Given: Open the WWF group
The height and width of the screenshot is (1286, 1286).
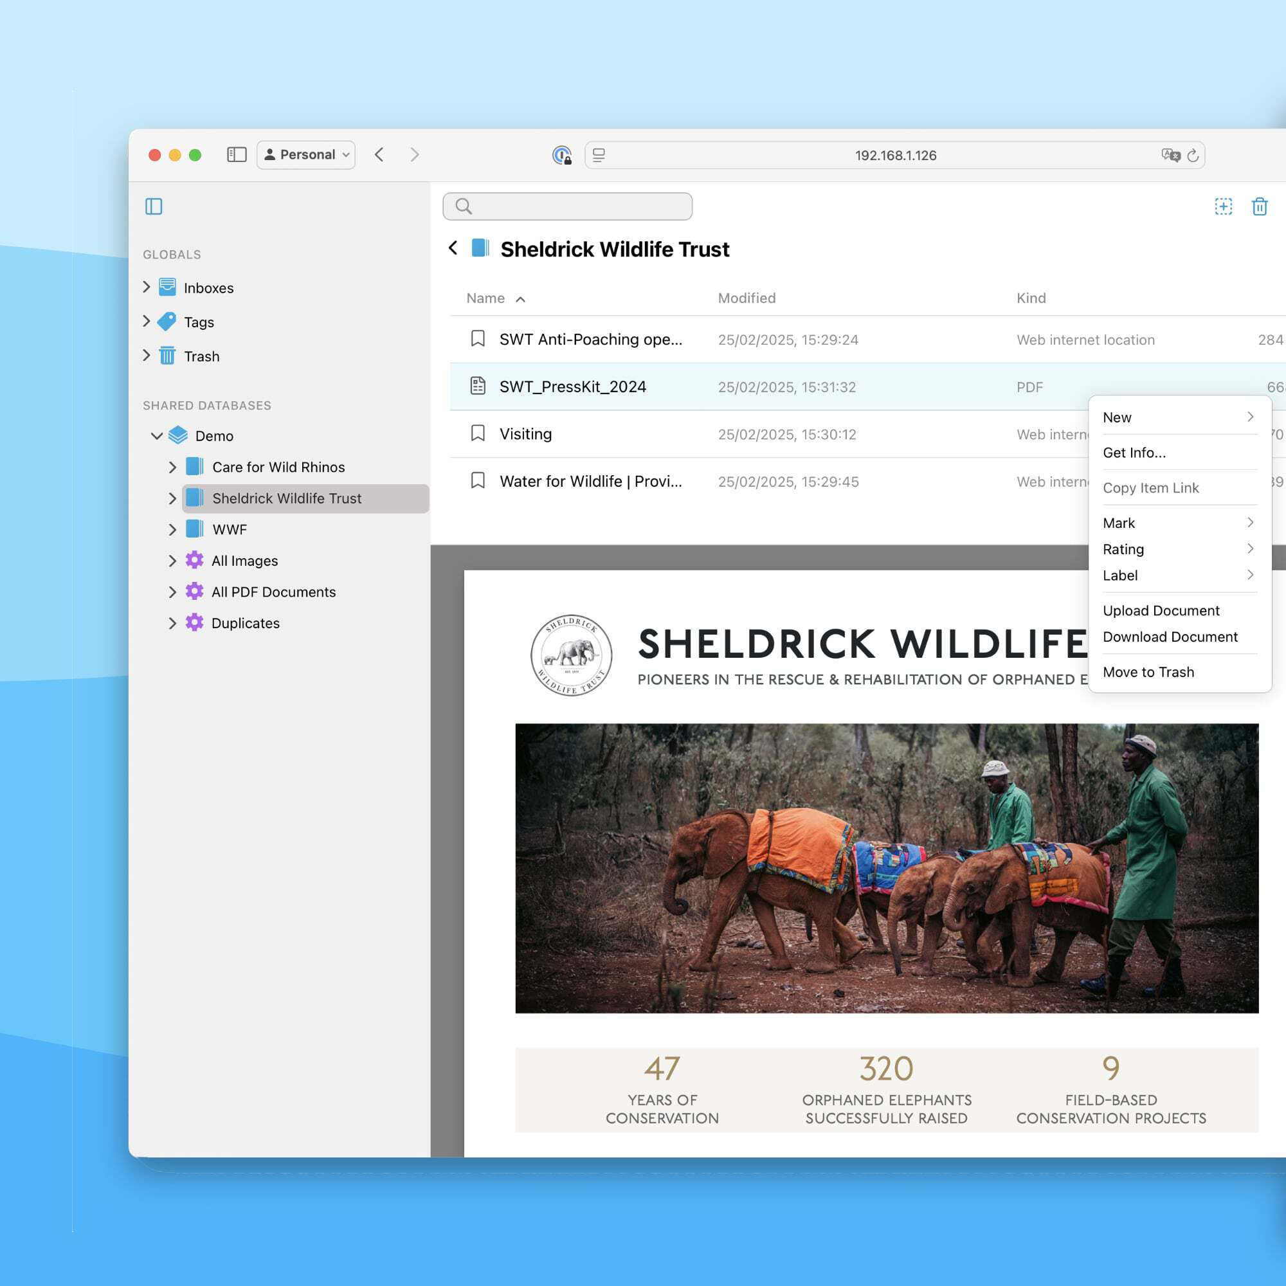Looking at the screenshot, I should (230, 530).
